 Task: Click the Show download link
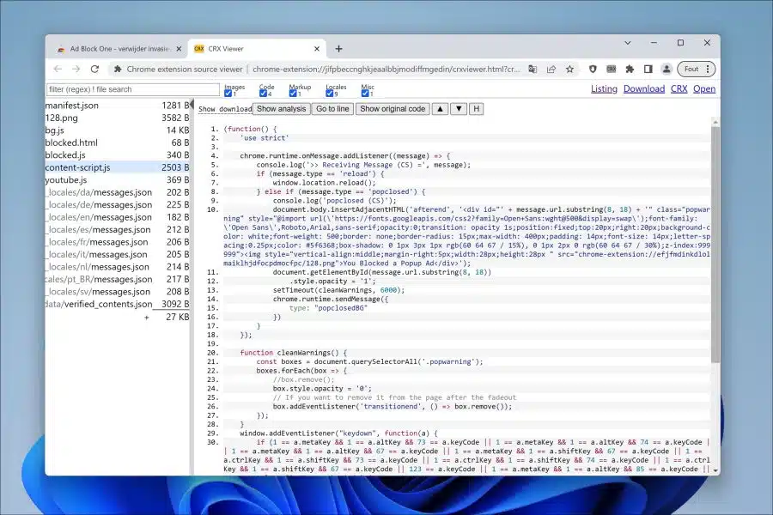[225, 109]
